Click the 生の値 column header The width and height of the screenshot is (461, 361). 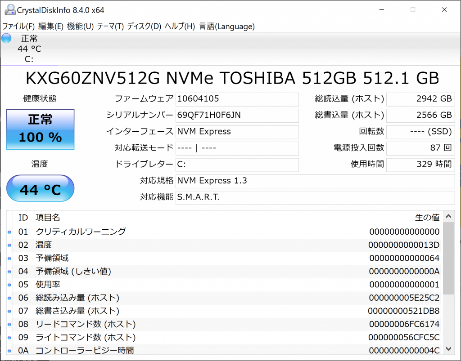point(393,218)
